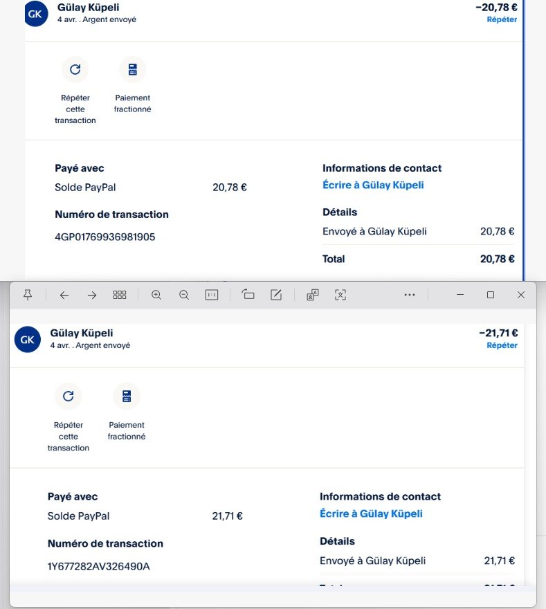
Task: Open the three-dot more options menu
Action: (410, 295)
